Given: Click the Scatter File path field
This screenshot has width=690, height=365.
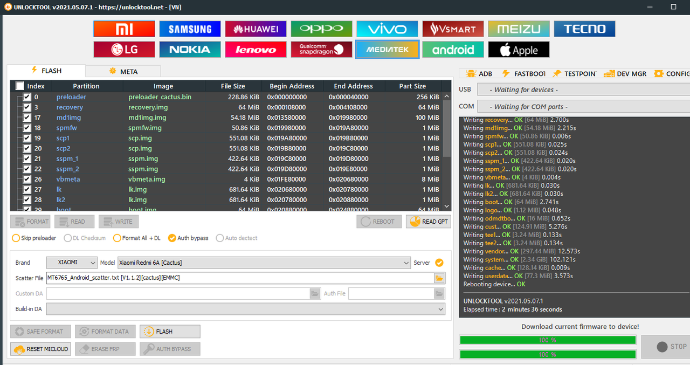Looking at the screenshot, I should (240, 278).
